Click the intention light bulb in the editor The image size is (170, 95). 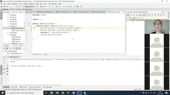pyautogui.click(x=34, y=28)
